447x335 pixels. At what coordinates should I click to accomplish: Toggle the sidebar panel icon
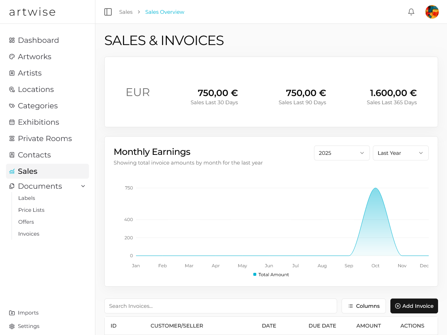tap(108, 12)
